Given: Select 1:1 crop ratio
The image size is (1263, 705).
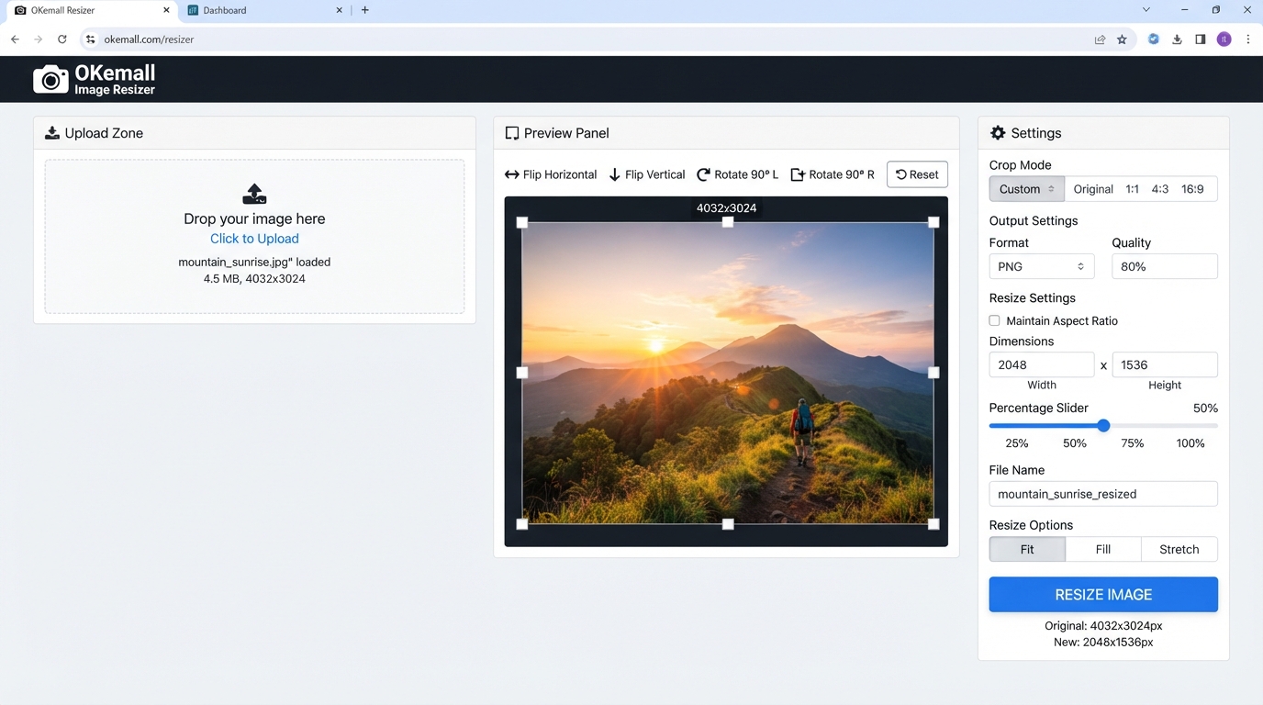Looking at the screenshot, I should [1132, 189].
